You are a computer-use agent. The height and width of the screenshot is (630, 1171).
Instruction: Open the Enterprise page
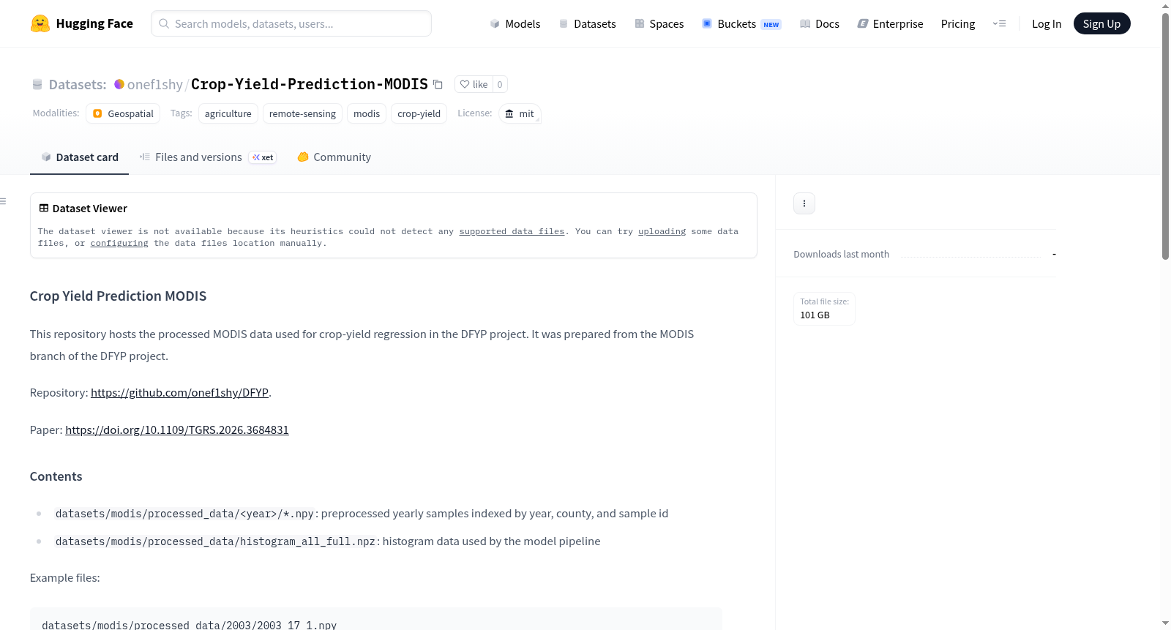890,23
